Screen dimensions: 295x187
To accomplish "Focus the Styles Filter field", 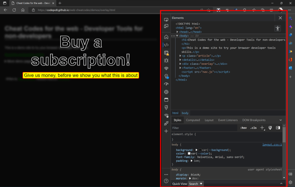I will tap(204, 128).
